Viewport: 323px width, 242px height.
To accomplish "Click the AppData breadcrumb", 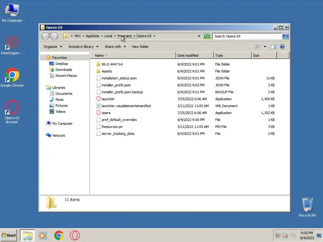I will [92, 36].
